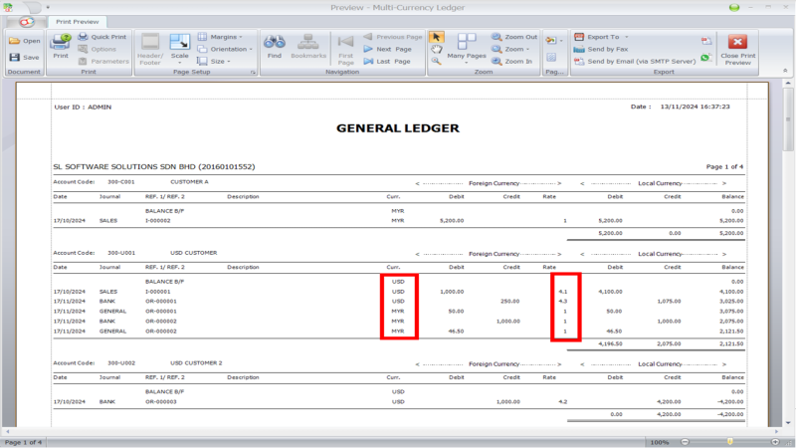This screenshot has width=796, height=448.
Task: Go to the Previous Page
Action: (x=393, y=37)
